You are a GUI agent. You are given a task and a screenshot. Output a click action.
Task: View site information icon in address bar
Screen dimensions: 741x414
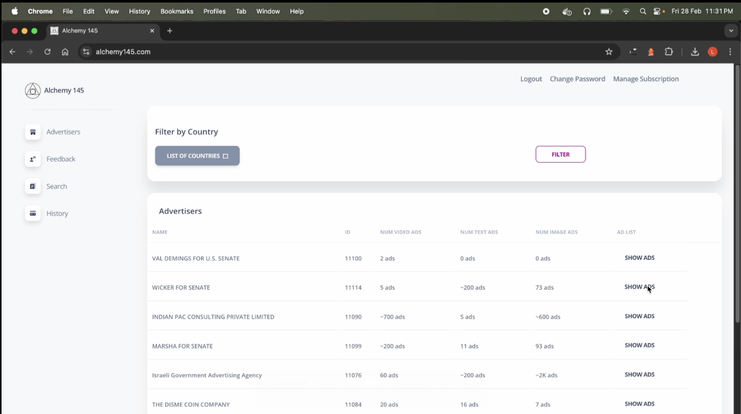[86, 52]
